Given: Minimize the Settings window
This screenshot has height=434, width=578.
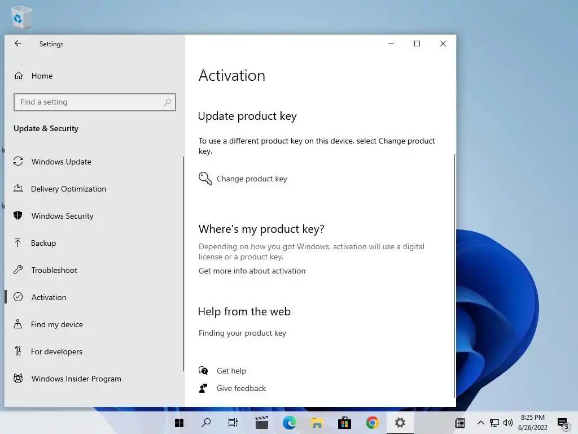Looking at the screenshot, I should pyautogui.click(x=391, y=44).
